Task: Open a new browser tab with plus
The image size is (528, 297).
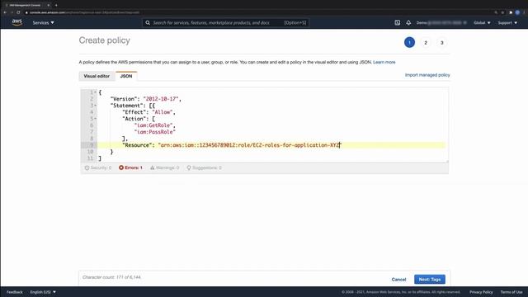Action: [x=56, y=5]
